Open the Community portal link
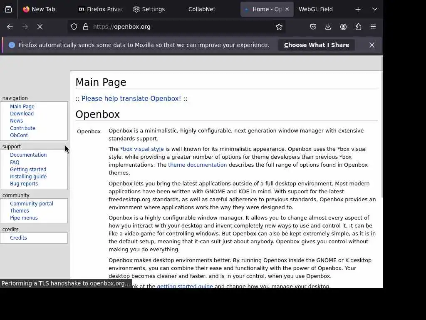 tap(32, 203)
